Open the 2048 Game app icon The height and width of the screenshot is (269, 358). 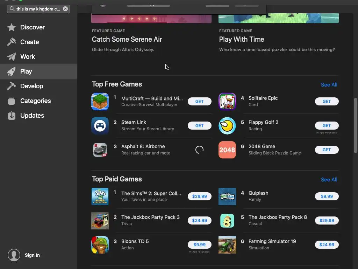227,150
